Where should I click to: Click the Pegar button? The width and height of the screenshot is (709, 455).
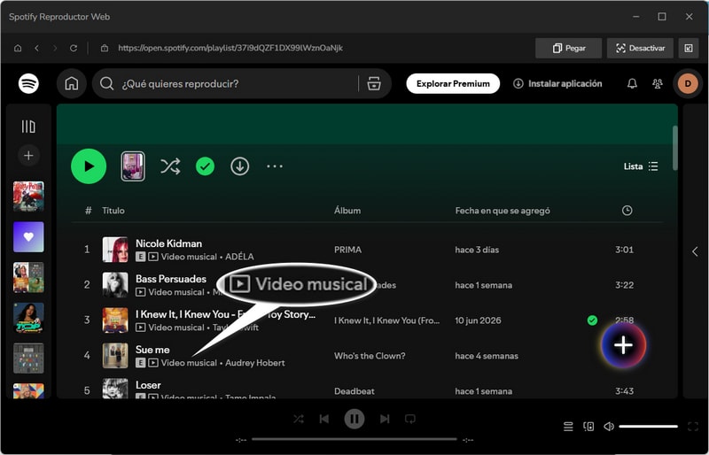[568, 48]
